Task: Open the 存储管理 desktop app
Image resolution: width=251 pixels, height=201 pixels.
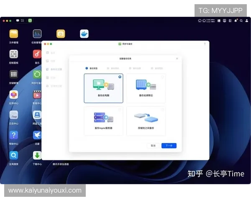Action: (x=14, y=74)
